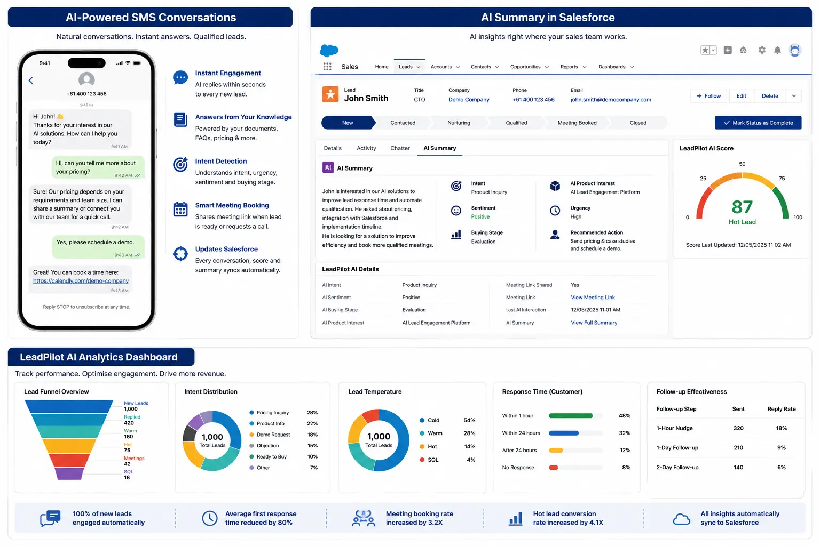
Task: Click Mark Status as Complete button
Action: (x=758, y=123)
